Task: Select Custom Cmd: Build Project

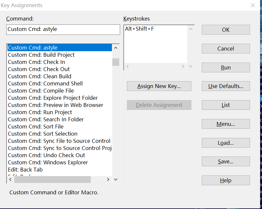Action: 41,55
